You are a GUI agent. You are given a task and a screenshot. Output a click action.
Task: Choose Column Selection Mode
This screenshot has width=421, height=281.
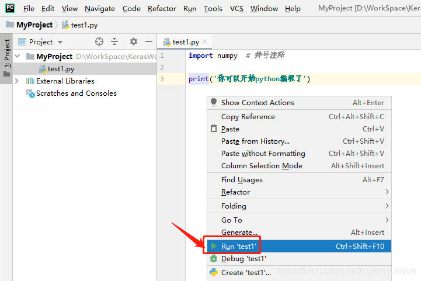pos(299,166)
